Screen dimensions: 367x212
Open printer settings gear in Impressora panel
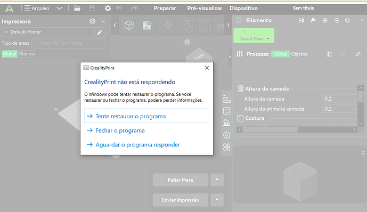point(93,21)
